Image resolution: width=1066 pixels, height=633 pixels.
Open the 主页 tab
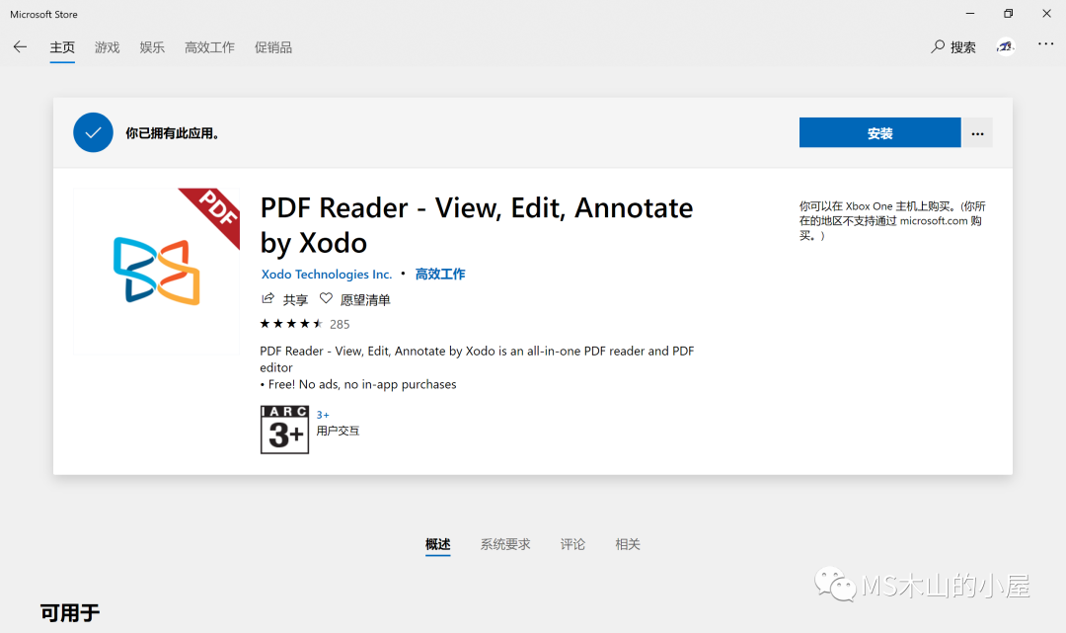[62, 47]
